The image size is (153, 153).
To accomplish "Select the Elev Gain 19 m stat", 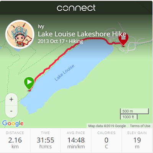I will (137, 140).
